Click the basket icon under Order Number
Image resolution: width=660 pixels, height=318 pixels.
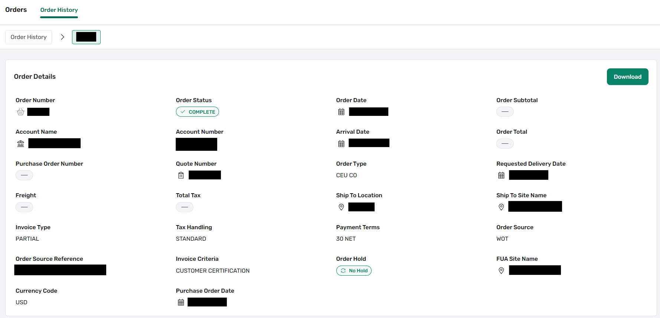[21, 112]
